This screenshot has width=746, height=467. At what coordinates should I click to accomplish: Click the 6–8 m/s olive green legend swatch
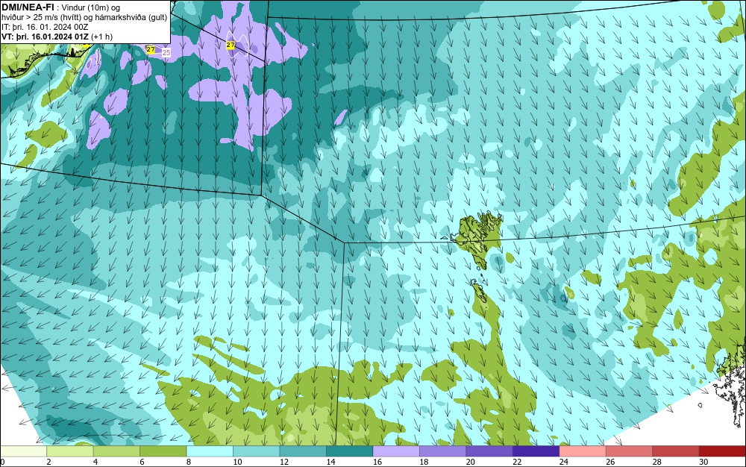(x=163, y=451)
